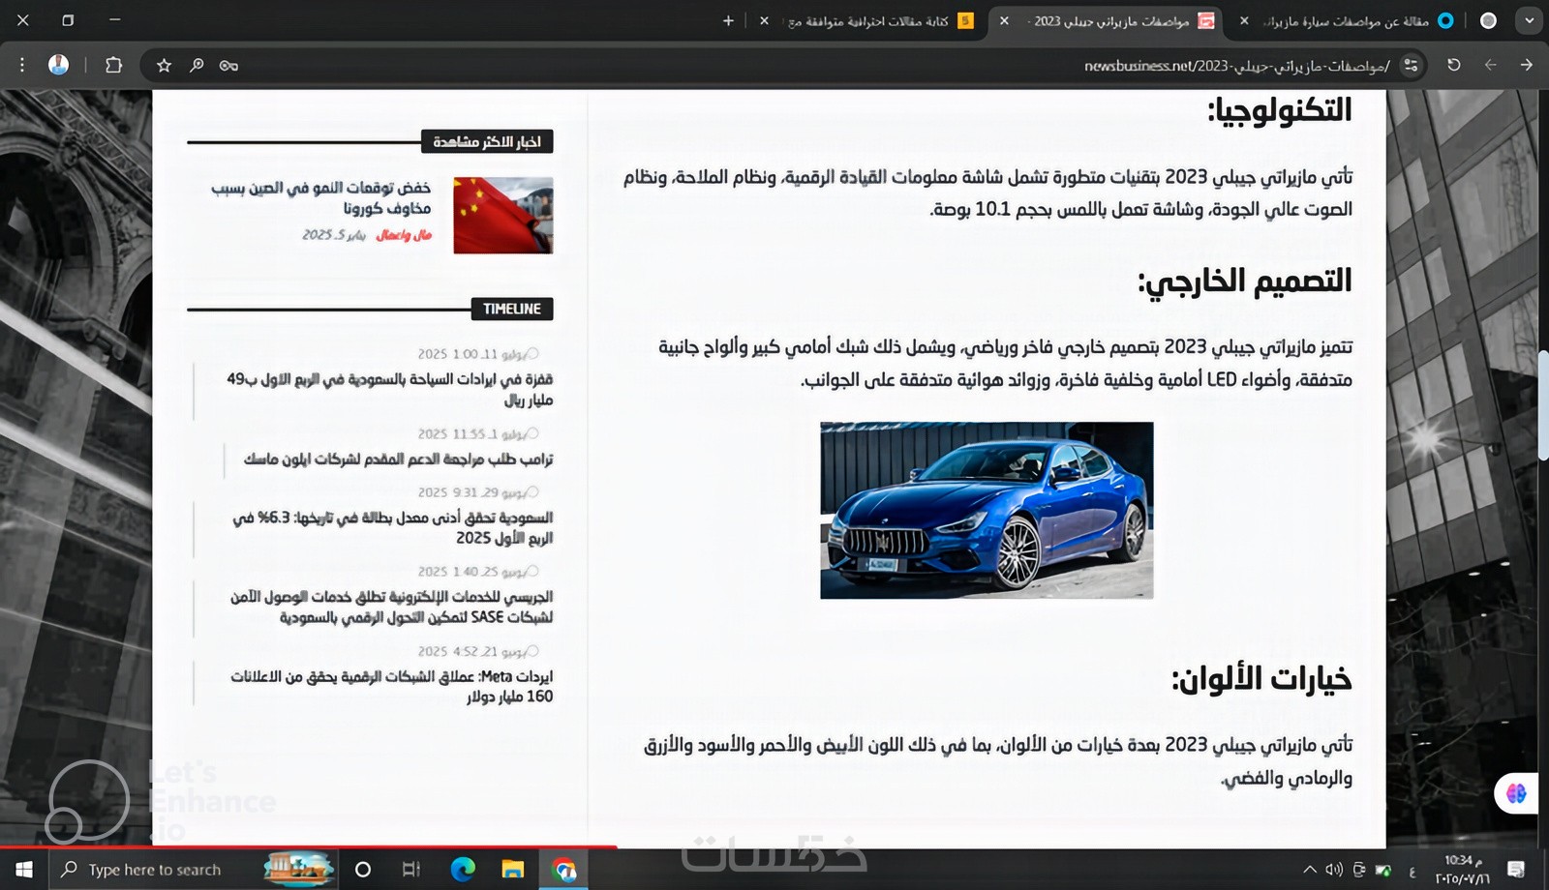Close the مواصفات مازيراتي جيبلي 2023 tab

1004,20
